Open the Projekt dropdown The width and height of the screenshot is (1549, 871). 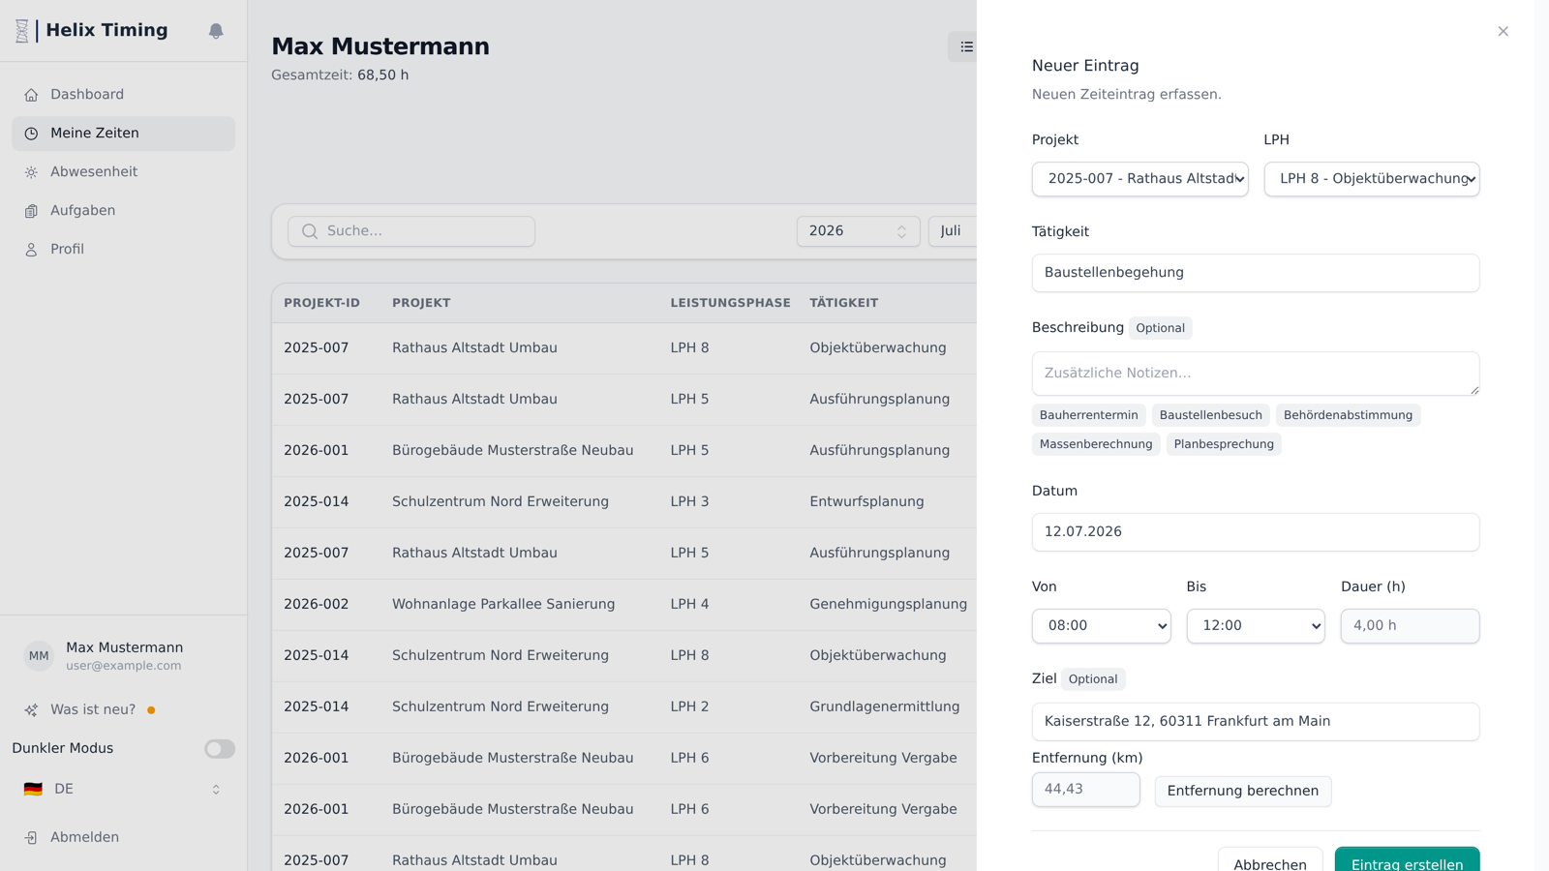pos(1139,179)
